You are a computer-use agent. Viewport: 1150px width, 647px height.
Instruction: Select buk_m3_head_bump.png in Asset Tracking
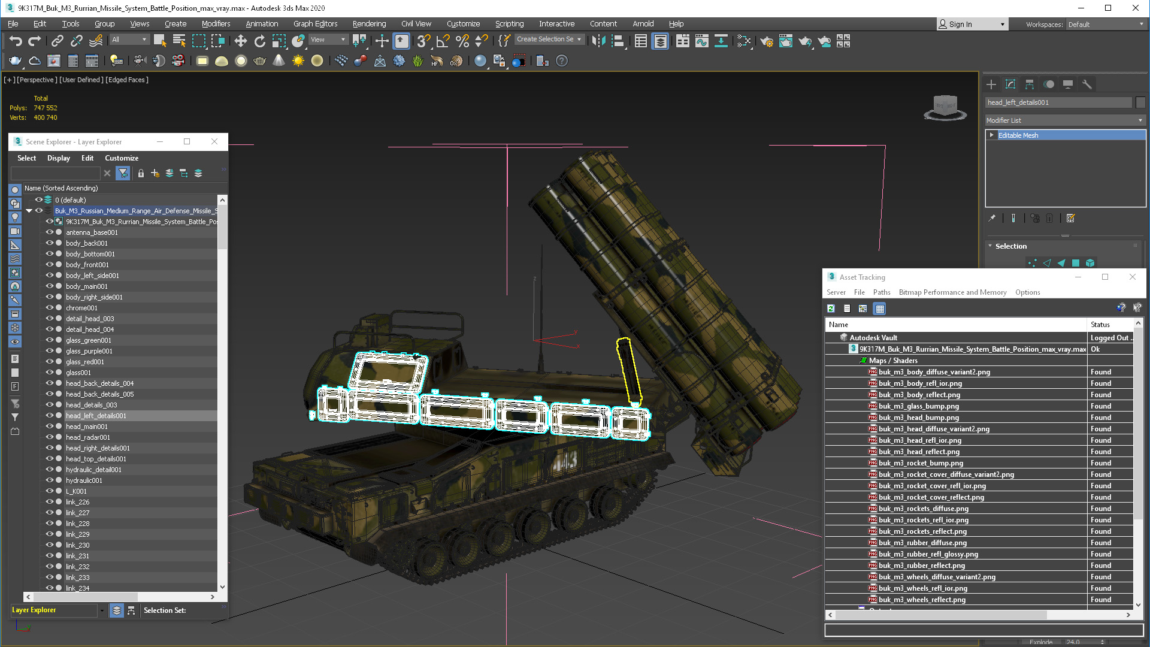pyautogui.click(x=918, y=418)
